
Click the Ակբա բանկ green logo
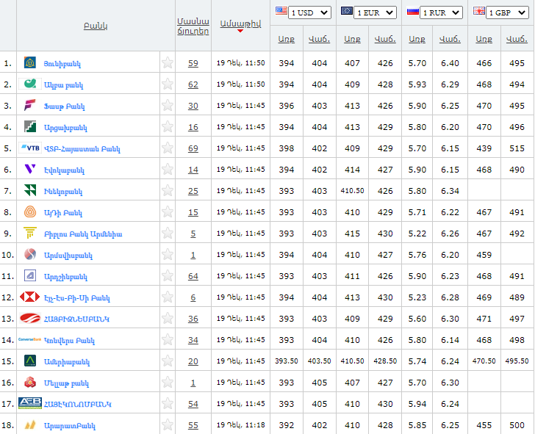29,84
